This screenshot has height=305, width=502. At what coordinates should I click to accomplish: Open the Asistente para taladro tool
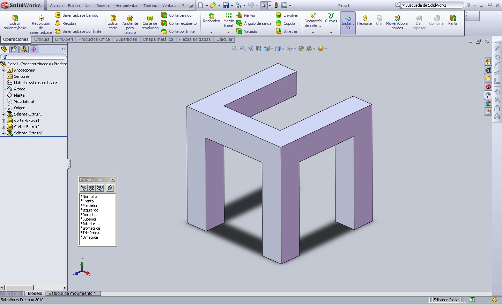tap(130, 24)
